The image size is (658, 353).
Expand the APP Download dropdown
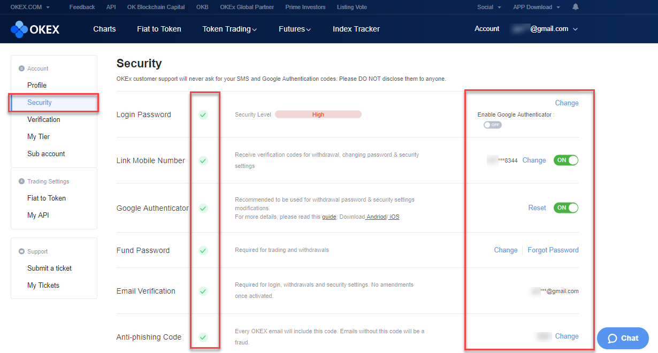pos(537,7)
